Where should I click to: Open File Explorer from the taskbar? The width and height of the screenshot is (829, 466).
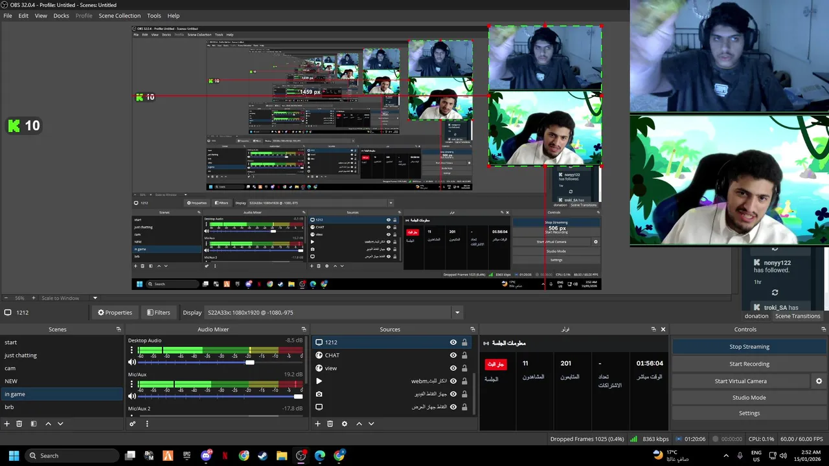[x=282, y=456]
